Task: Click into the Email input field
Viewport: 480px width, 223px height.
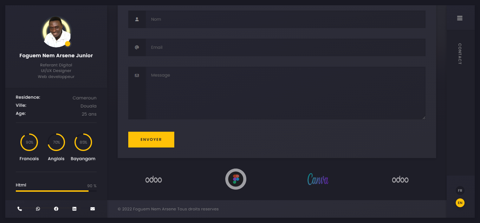Action: (x=285, y=47)
